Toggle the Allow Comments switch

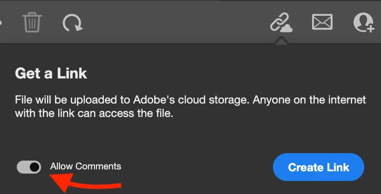29,167
